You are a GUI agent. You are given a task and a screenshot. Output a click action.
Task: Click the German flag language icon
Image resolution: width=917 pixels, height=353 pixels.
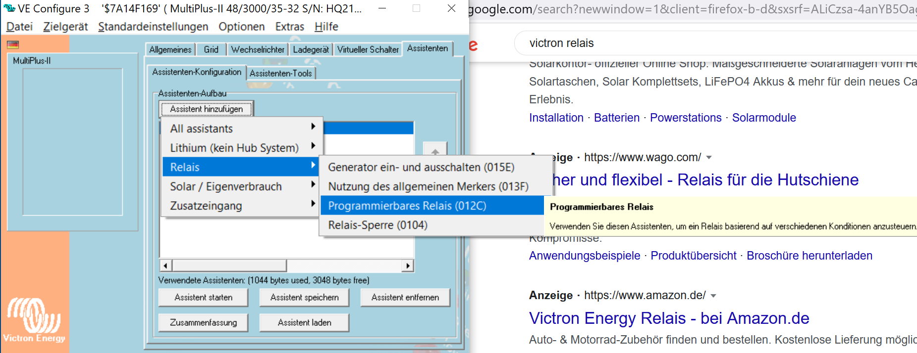(13, 44)
